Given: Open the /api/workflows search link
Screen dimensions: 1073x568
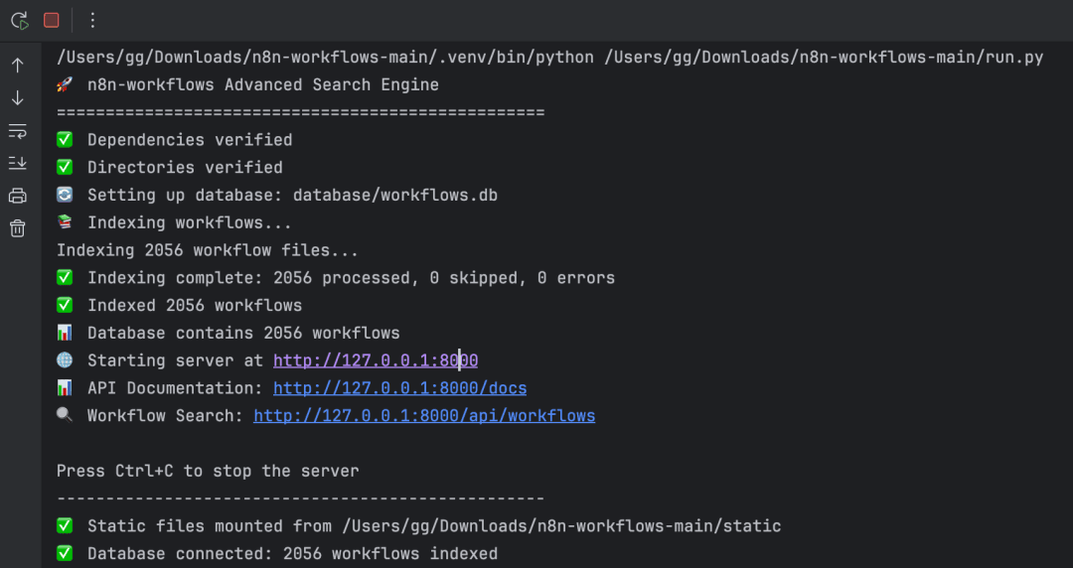Looking at the screenshot, I should [424, 415].
